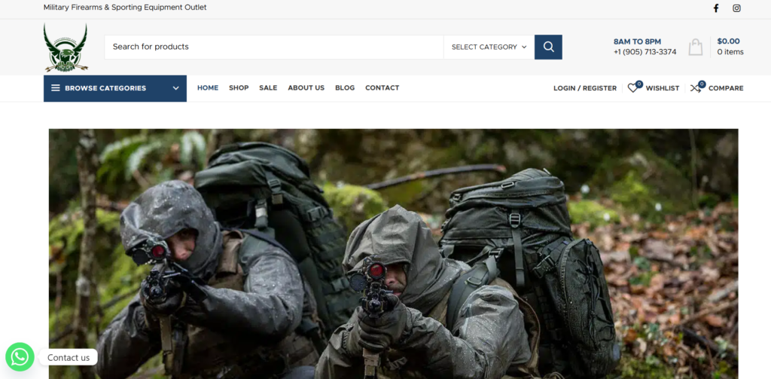Screen dimensions: 771x379
Task: Open the Instagram profile icon
Action: [736, 8]
